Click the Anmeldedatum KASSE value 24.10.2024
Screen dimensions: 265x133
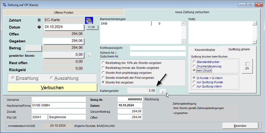tap(58, 125)
